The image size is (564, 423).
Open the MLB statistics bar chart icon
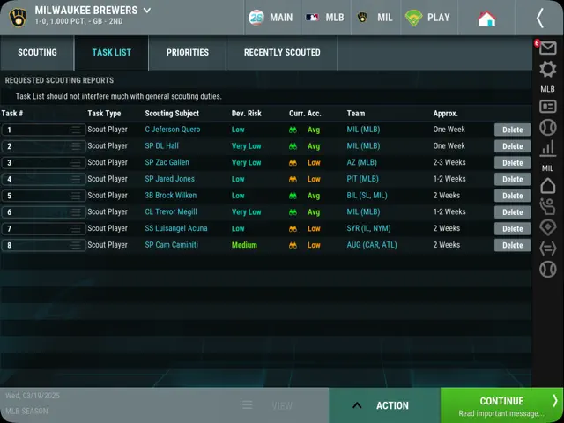(x=547, y=148)
